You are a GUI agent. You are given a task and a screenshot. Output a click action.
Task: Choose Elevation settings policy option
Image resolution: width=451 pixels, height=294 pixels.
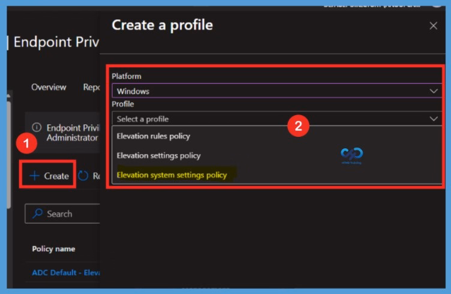[x=158, y=155]
